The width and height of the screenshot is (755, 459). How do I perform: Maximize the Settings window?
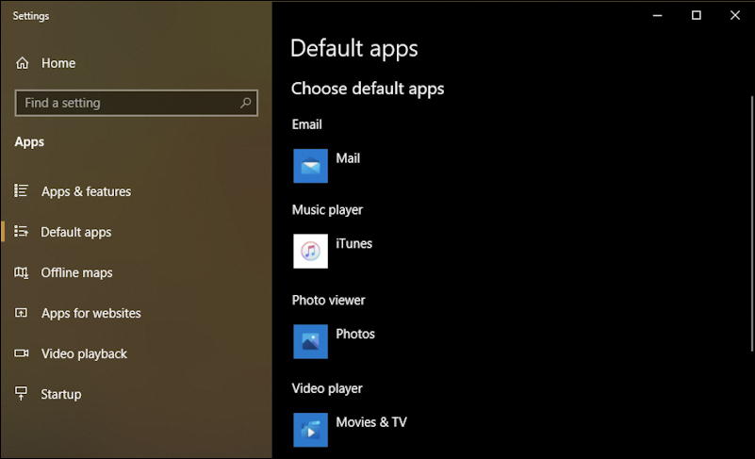click(x=697, y=15)
